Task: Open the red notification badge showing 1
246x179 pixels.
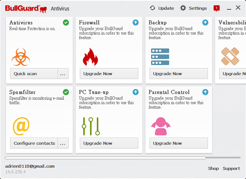Action: coord(217,8)
